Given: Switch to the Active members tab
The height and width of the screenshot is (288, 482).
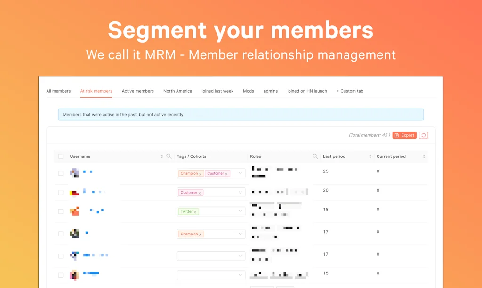Looking at the screenshot, I should pyautogui.click(x=137, y=91).
